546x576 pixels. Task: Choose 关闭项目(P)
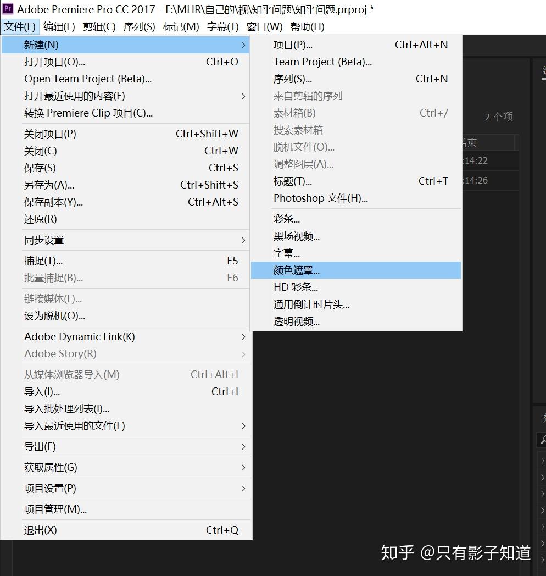pyautogui.click(x=126, y=134)
